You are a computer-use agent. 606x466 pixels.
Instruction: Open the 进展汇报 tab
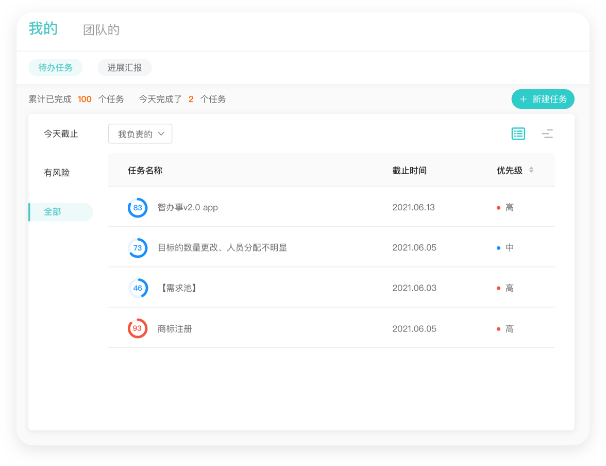pos(125,68)
